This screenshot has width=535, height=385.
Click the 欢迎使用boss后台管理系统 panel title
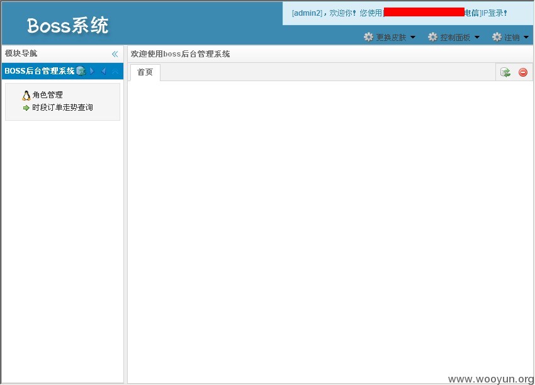tap(180, 54)
